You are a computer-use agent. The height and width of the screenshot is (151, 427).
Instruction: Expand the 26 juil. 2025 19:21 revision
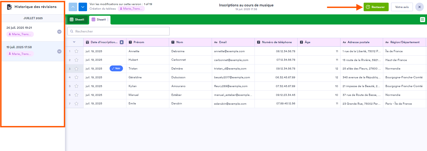coord(59,32)
